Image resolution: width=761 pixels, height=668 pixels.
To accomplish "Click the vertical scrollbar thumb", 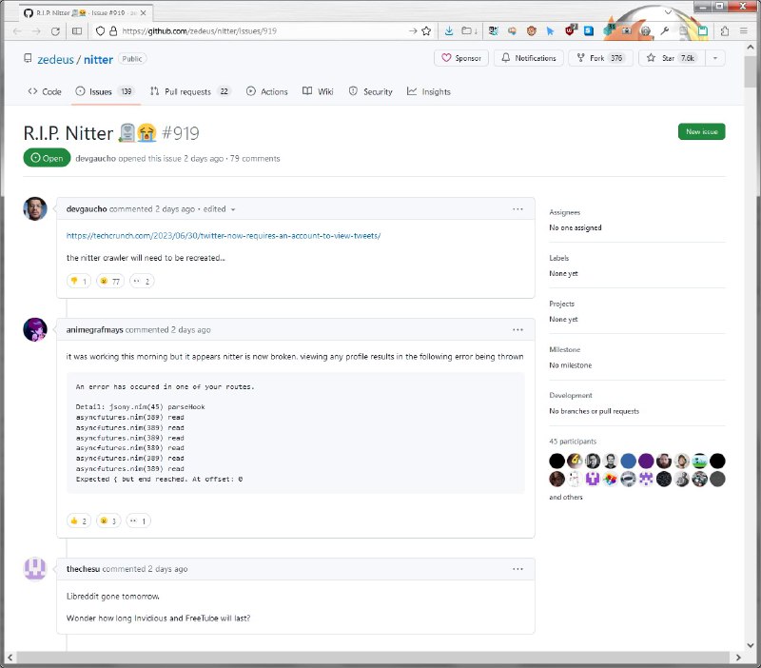I will pos(751,70).
